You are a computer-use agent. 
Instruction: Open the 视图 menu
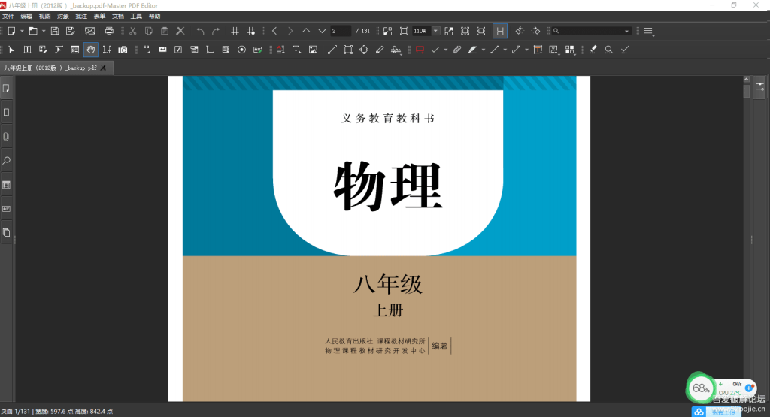[44, 17]
